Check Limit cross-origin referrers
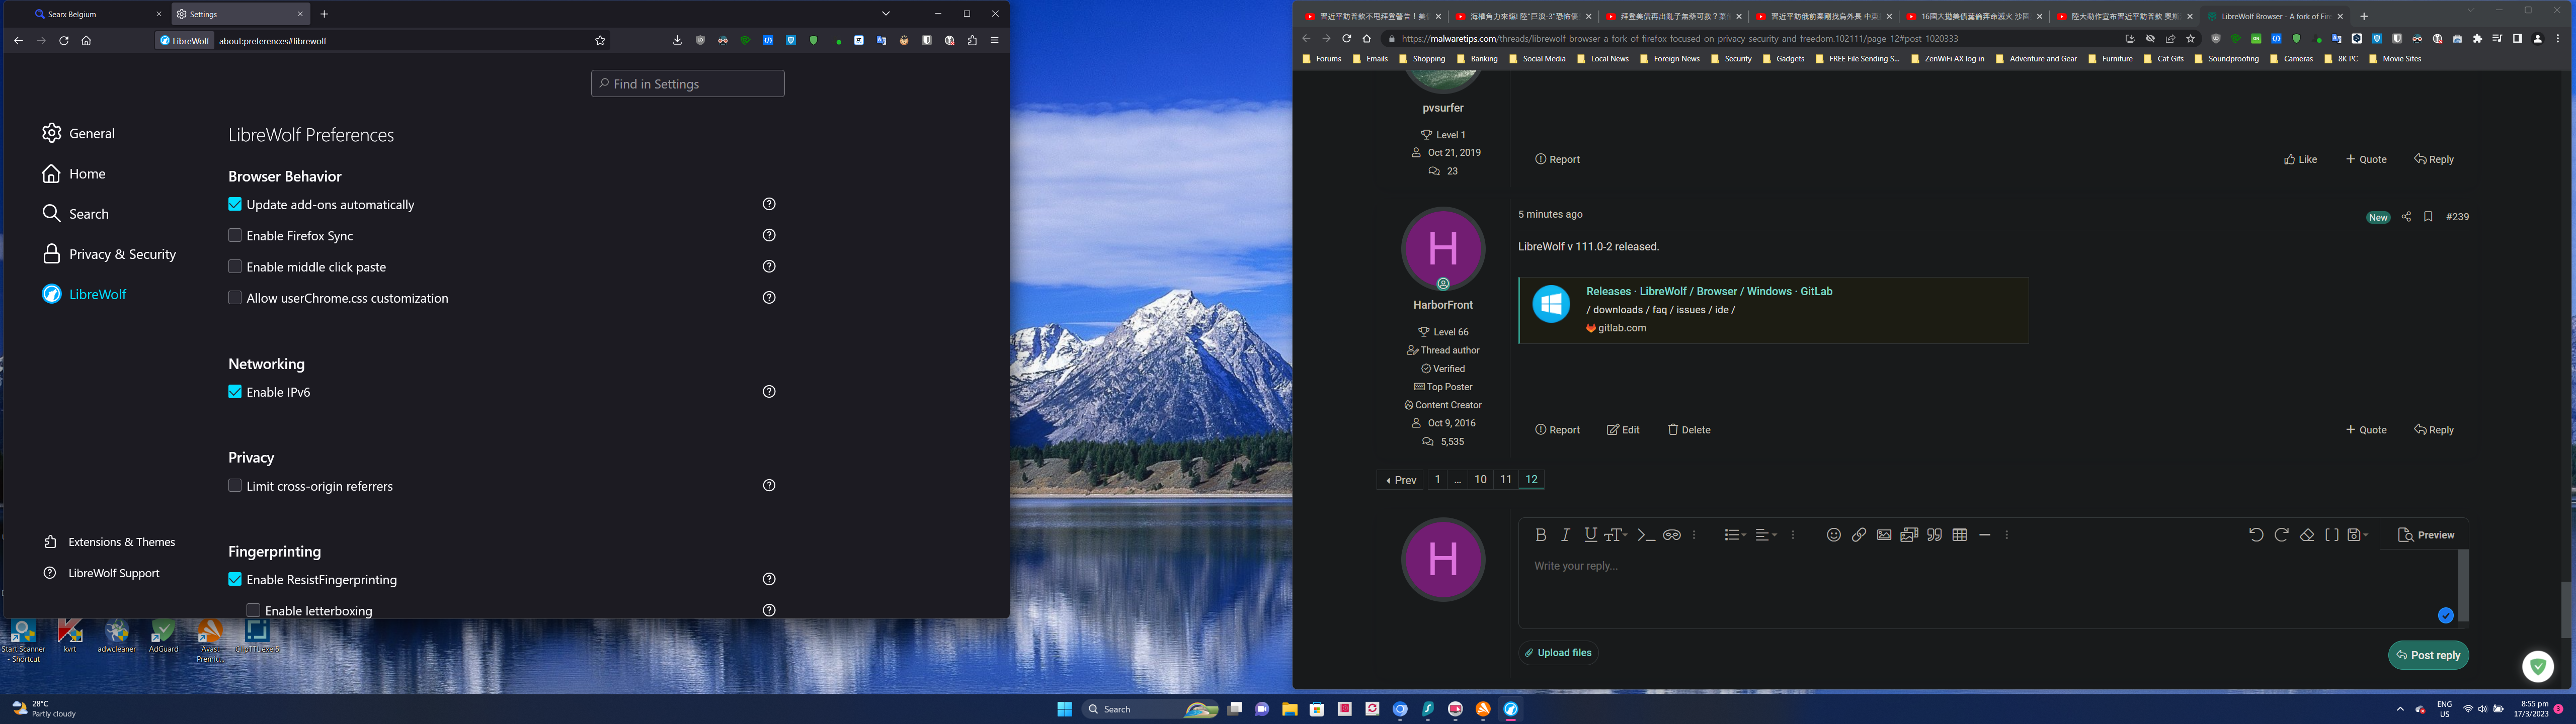Viewport: 2576px width, 724px height. (235, 486)
